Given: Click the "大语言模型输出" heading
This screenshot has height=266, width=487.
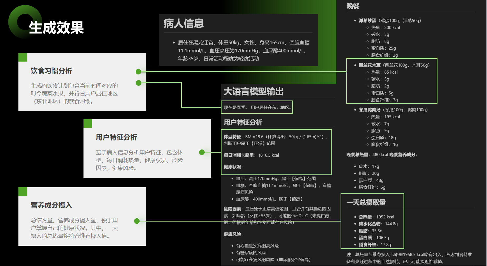Looking at the screenshot, I should click(x=253, y=92).
